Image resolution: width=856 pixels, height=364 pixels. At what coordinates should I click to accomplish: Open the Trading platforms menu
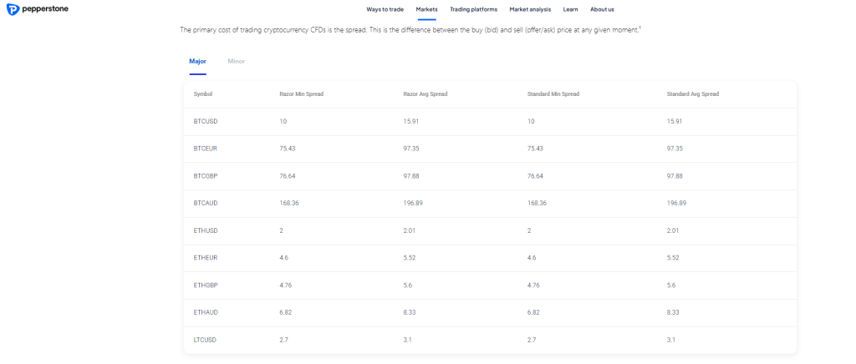click(473, 9)
